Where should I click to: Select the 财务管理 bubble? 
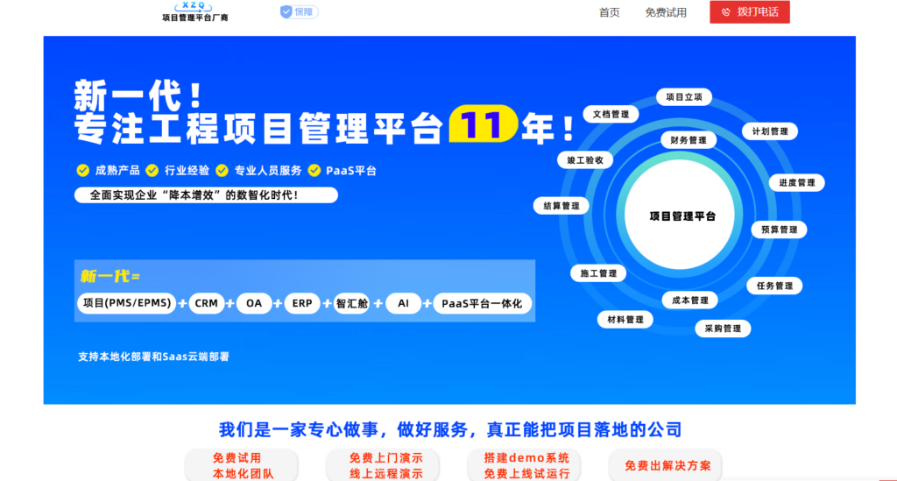(689, 140)
